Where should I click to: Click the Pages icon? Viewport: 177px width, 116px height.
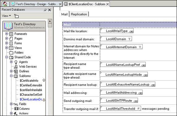11,39
